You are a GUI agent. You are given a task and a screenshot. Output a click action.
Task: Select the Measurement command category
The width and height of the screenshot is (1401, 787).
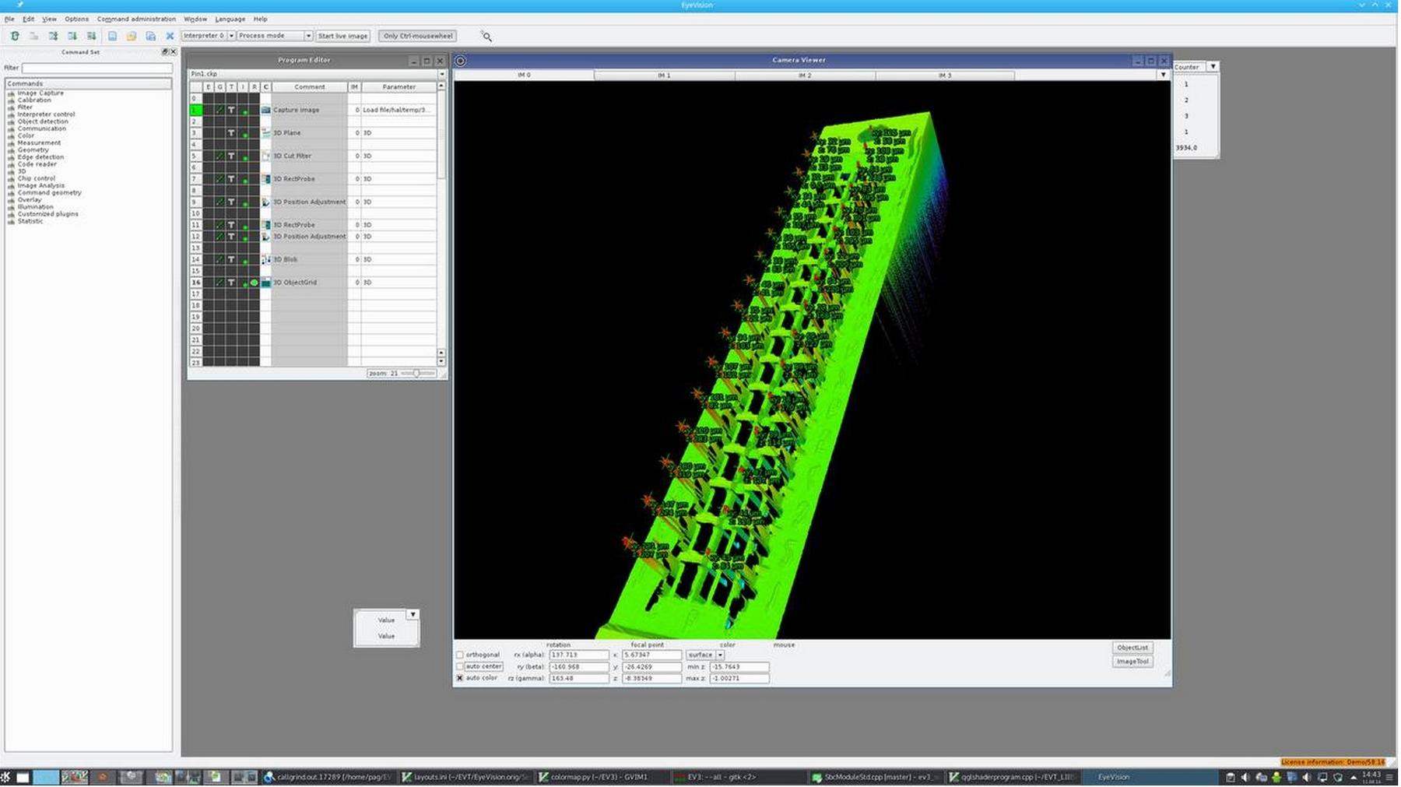point(39,143)
